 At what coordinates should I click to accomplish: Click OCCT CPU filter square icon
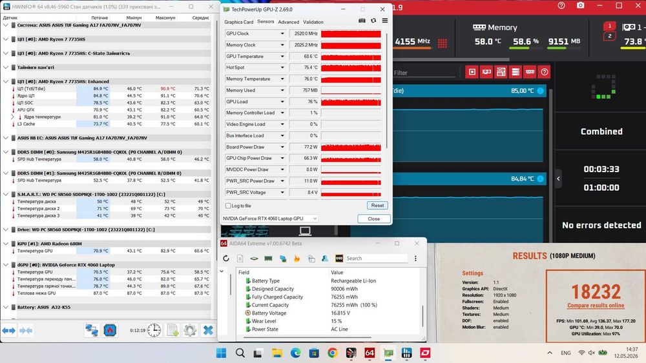[472, 72]
